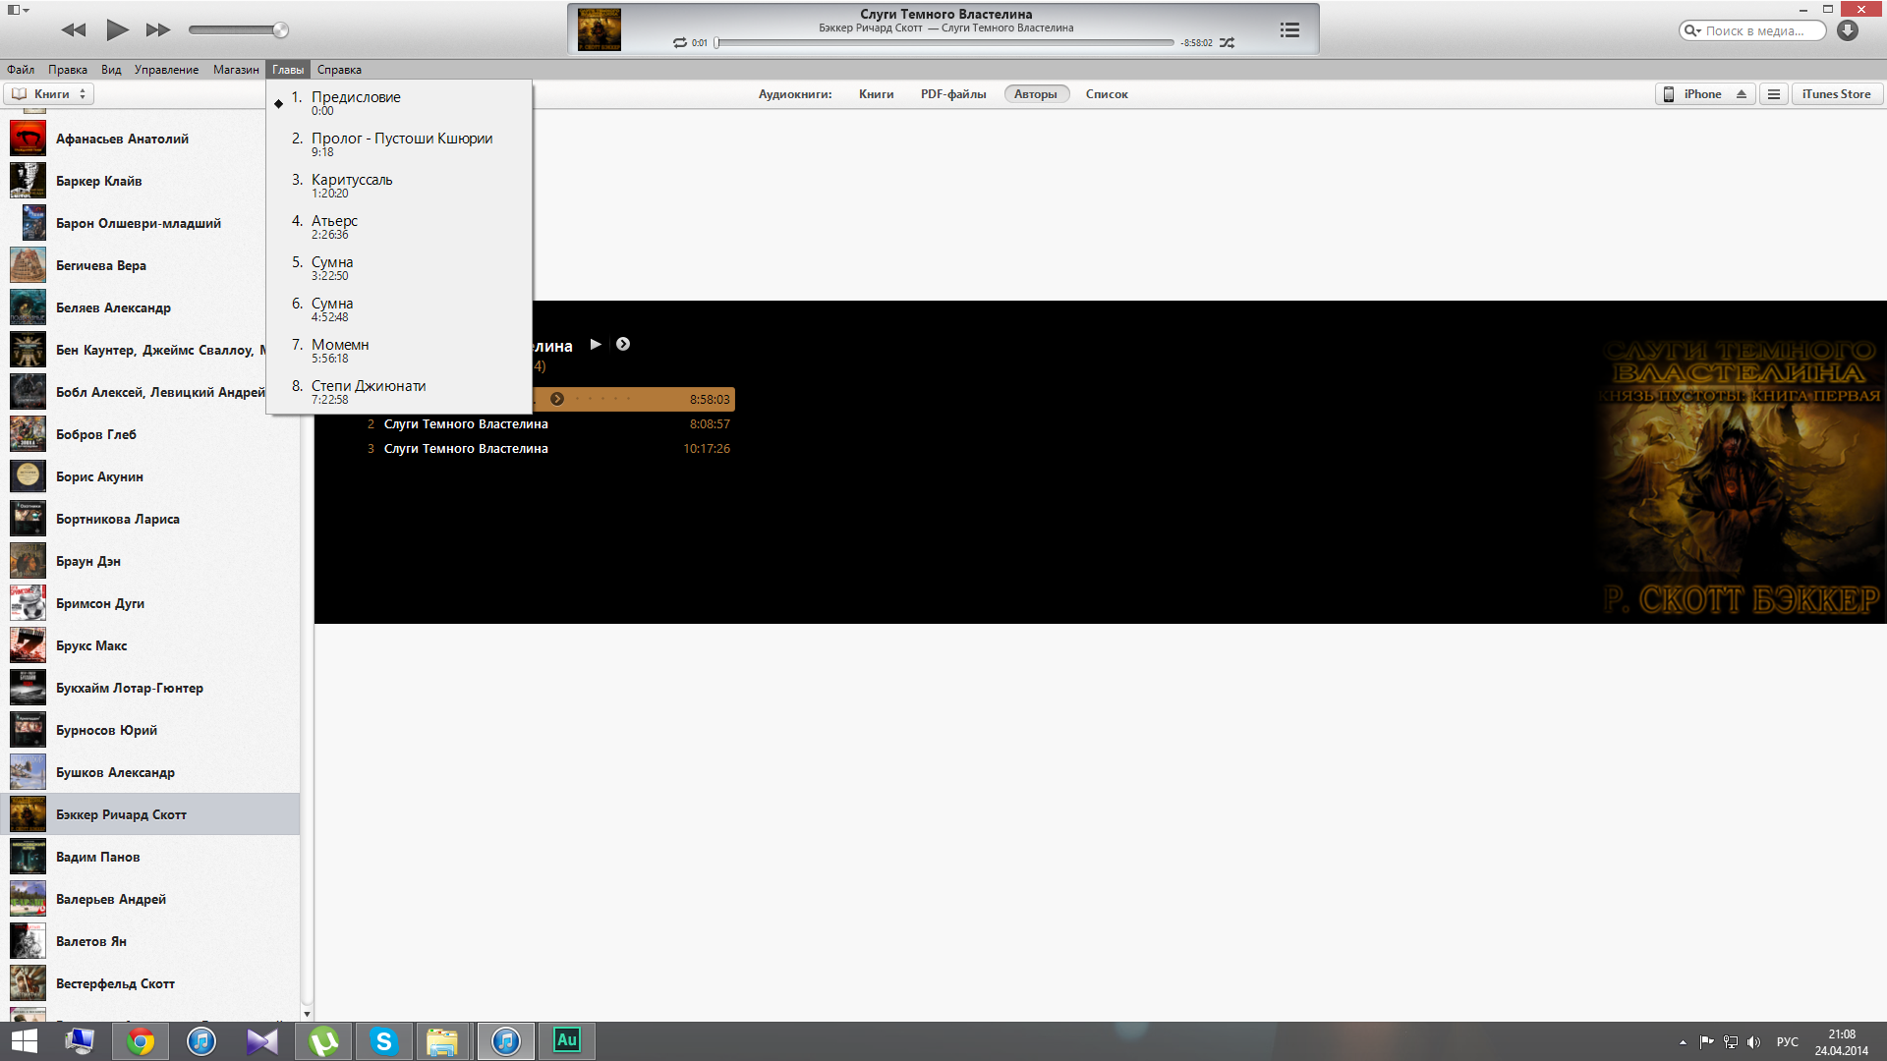Screen dimensions: 1887x1061
Task: Skip forward with fast-forward button
Action: pos(158,29)
